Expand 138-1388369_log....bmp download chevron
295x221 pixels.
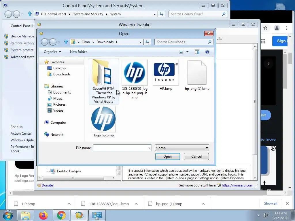[x=136, y=204]
